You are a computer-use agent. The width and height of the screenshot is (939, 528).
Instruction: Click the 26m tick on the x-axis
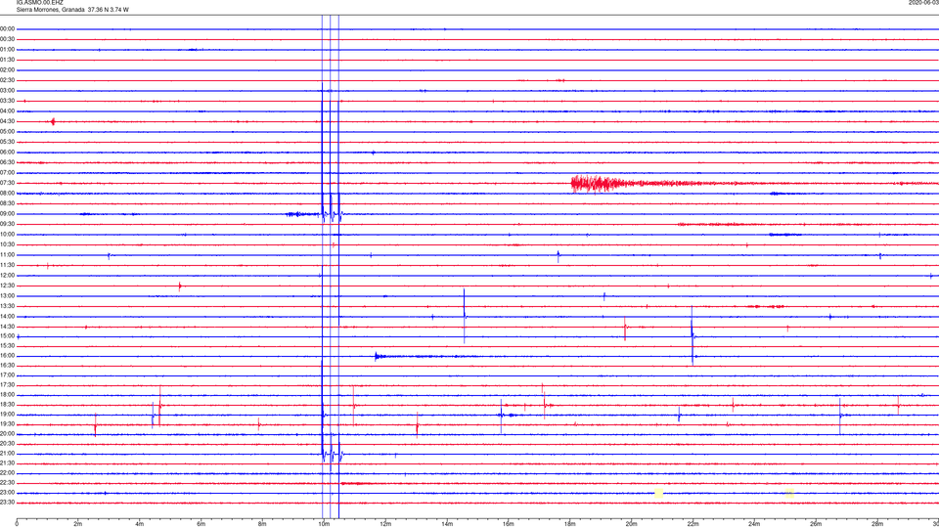(816, 524)
